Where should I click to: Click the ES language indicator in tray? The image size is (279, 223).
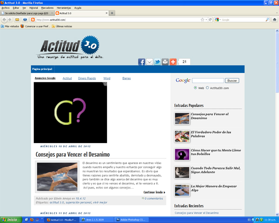click(249, 220)
